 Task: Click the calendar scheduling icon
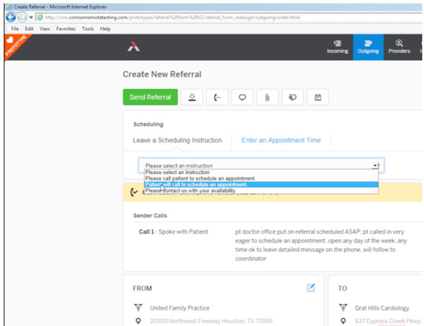(x=317, y=98)
